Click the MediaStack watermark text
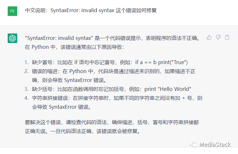238x154 pixels. tap(215, 144)
